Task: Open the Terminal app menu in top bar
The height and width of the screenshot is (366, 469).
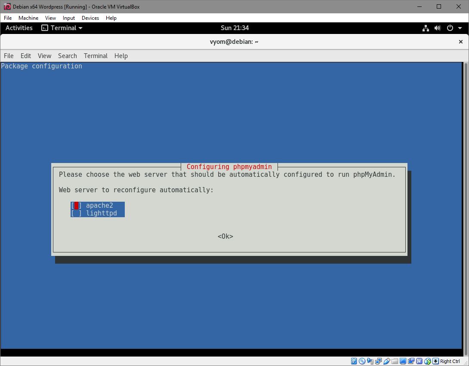Action: (62, 28)
